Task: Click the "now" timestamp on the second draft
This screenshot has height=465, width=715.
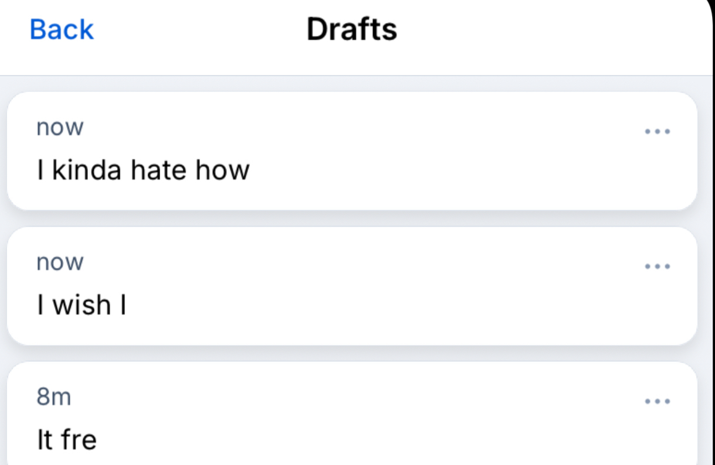Action: 60,262
